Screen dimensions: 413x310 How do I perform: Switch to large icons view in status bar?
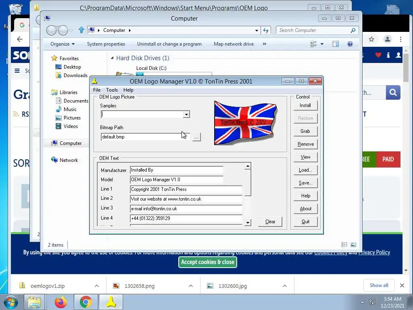[353, 245]
